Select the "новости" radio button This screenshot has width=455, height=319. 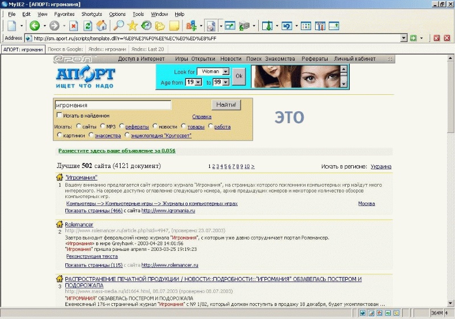click(155, 126)
